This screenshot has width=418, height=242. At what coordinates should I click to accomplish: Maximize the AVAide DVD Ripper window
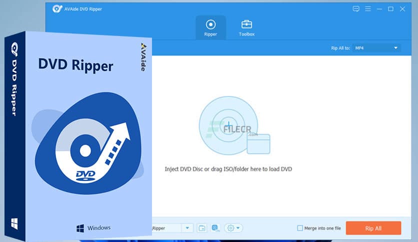[x=391, y=9]
